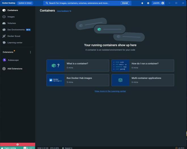Open settings via the gear icon
The image size is (187, 149).
148,3
